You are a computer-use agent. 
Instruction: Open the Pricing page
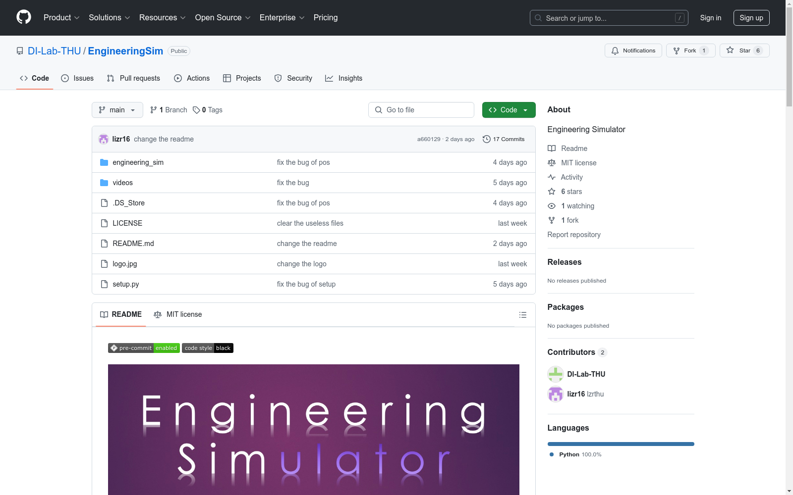[x=326, y=17]
